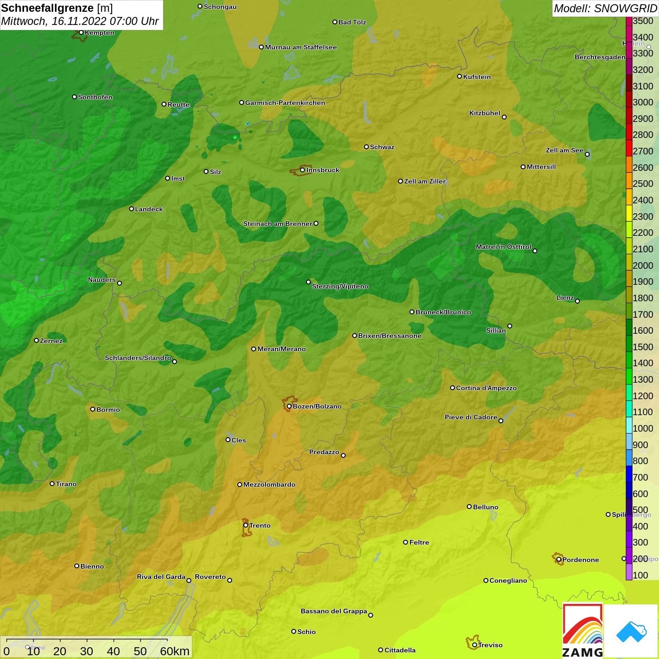
Task: Select the 'Pieve di Cadore' label
Action: point(471,417)
